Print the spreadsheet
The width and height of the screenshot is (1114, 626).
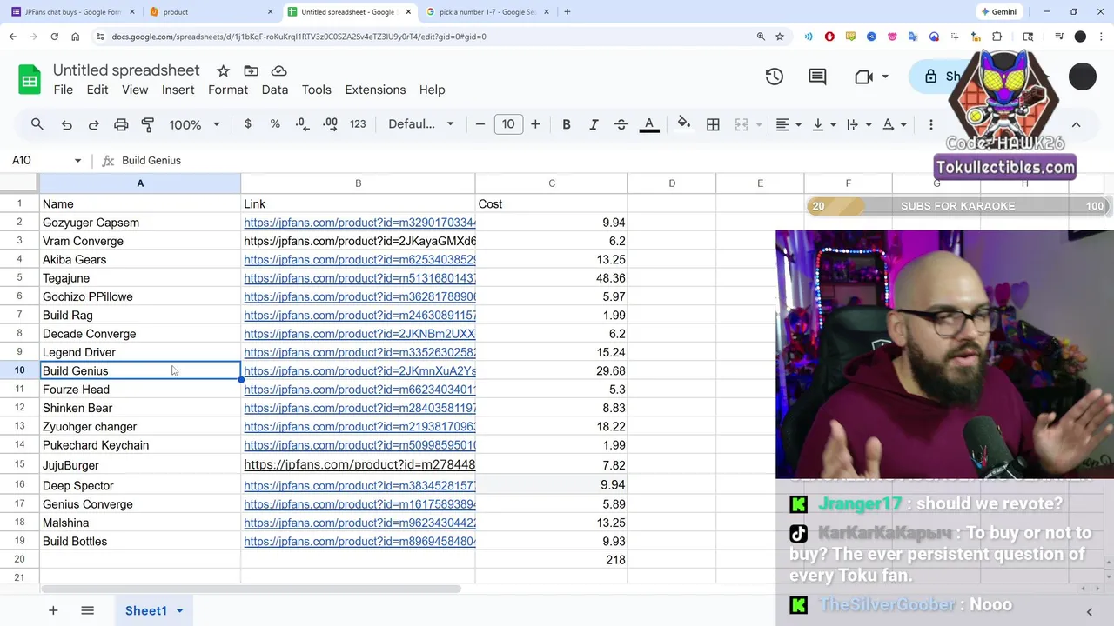121,124
